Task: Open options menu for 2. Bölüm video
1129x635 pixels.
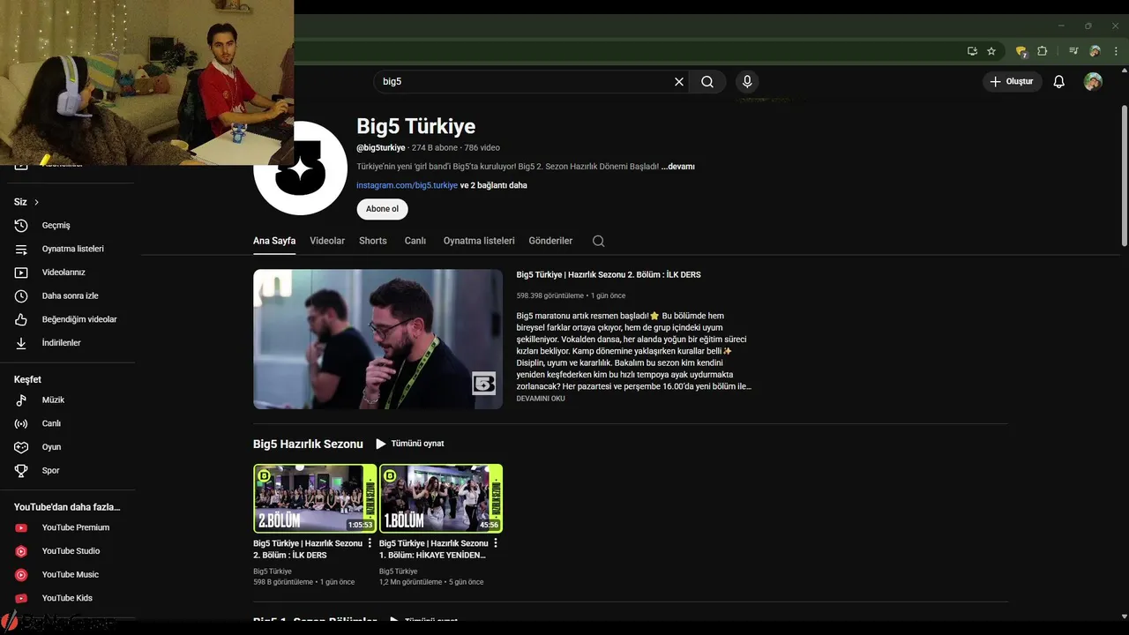Action: click(370, 544)
